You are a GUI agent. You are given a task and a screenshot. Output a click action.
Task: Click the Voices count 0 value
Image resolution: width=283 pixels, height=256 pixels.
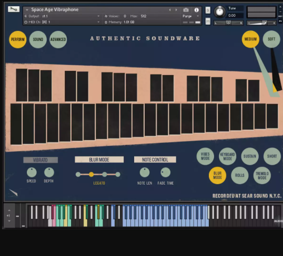tap(125, 16)
